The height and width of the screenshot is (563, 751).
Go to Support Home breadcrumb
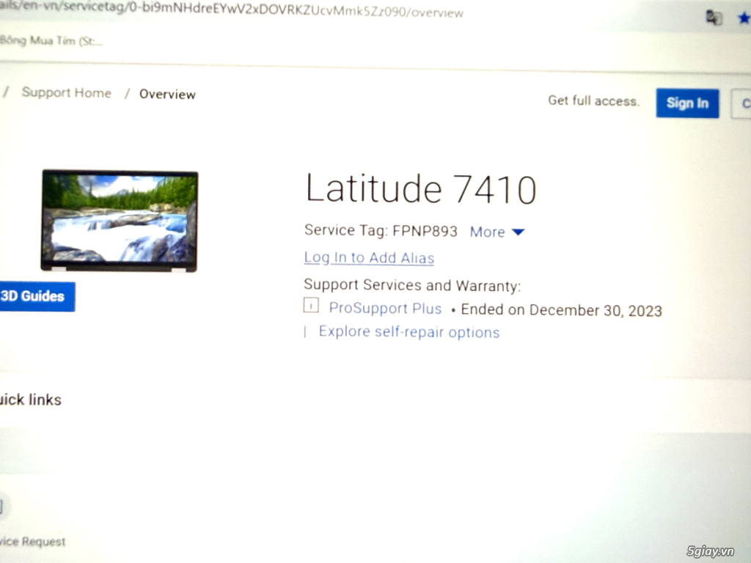(x=66, y=92)
